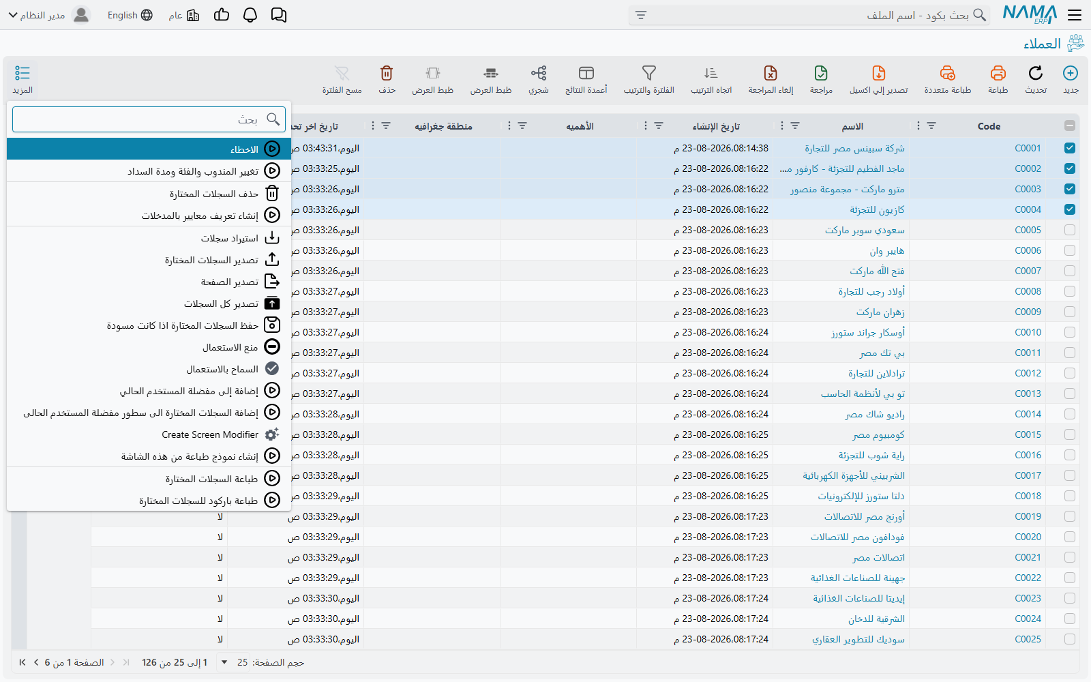Viewport: 1091px width, 682px height.
Task: Click the first ظبط العرض icon beside شجري
Action: (x=491, y=73)
